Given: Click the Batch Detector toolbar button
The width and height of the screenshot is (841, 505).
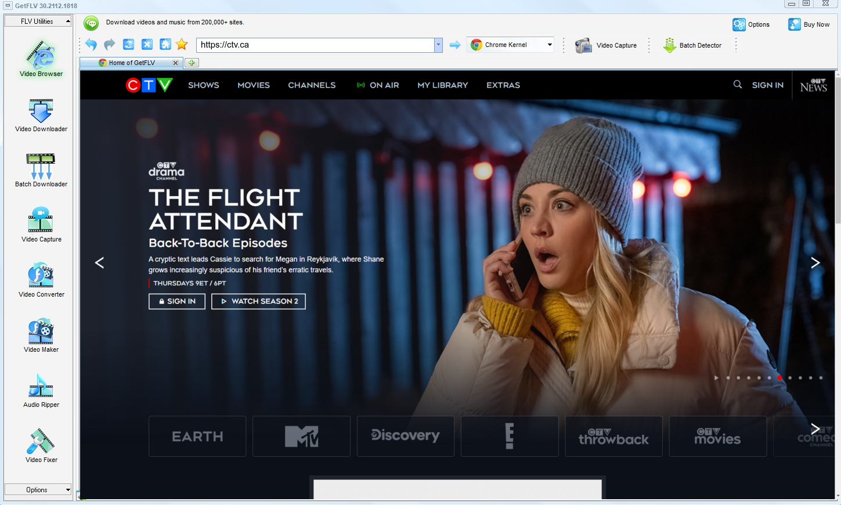Looking at the screenshot, I should (692, 45).
